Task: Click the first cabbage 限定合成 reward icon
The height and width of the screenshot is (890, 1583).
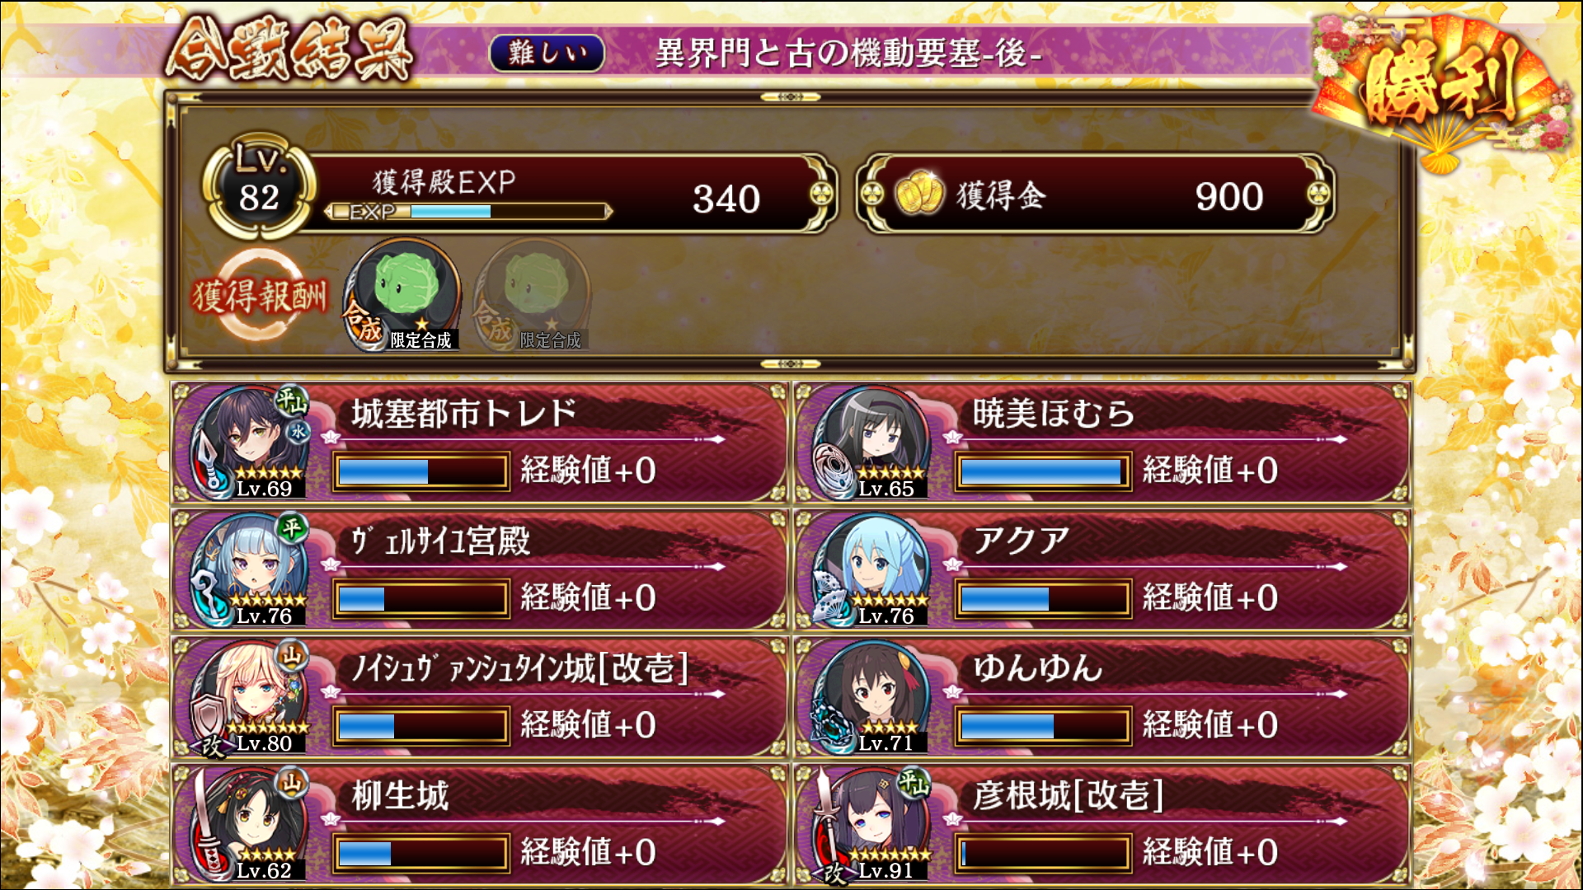Action: click(402, 295)
